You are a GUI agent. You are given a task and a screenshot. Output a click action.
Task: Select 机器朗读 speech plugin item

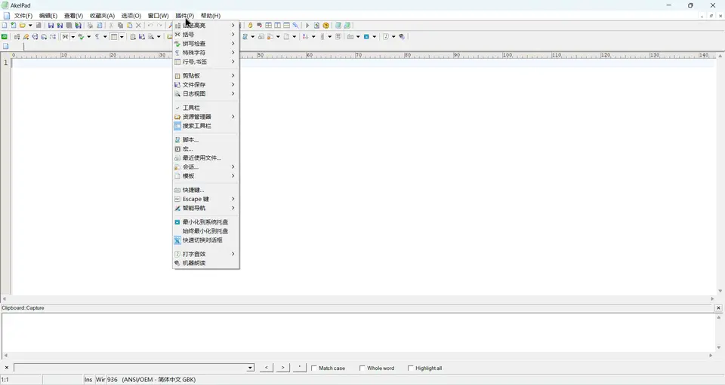click(193, 263)
